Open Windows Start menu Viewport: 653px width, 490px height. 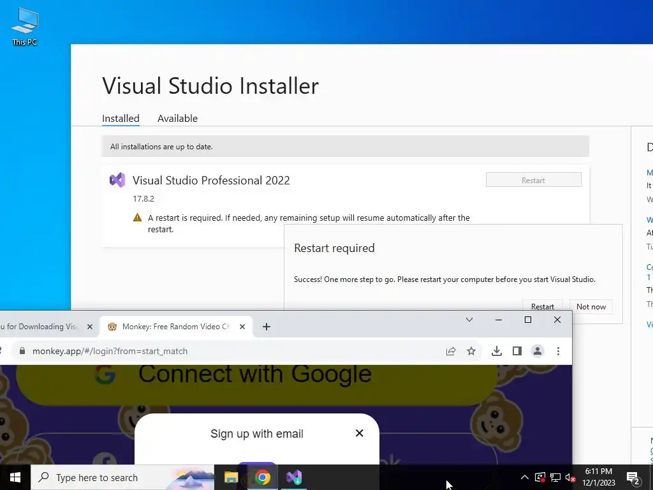pos(15,477)
